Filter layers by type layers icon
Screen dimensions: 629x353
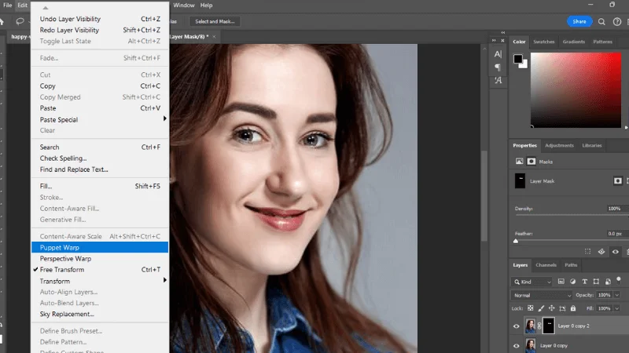tap(584, 282)
